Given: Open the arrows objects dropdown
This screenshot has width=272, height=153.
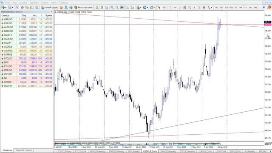Looking at the screenshot, I should pyautogui.click(x=210, y=8).
